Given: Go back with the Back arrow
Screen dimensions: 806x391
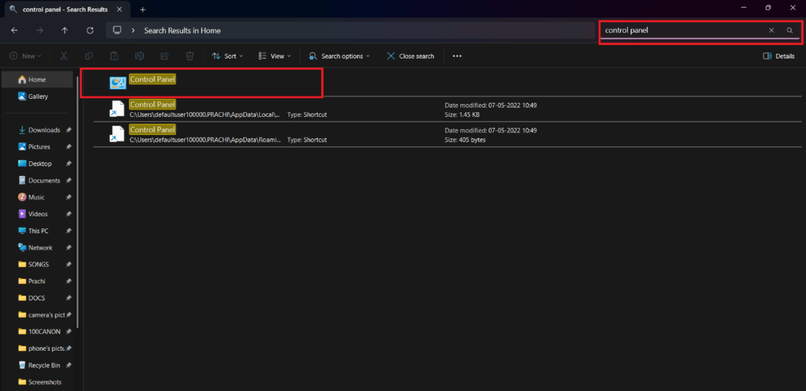Looking at the screenshot, I should [x=14, y=30].
